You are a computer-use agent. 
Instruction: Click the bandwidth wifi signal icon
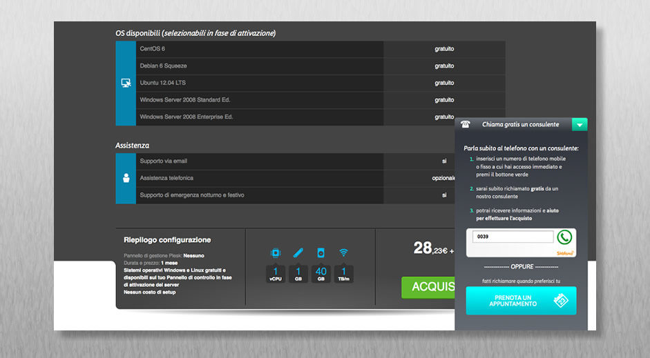coord(343,252)
